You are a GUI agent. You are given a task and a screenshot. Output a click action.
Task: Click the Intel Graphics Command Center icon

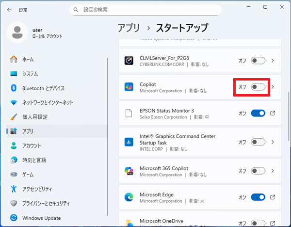pyautogui.click(x=129, y=142)
